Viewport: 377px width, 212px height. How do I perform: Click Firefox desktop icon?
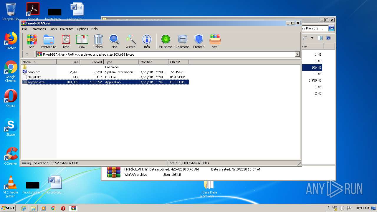11,41
